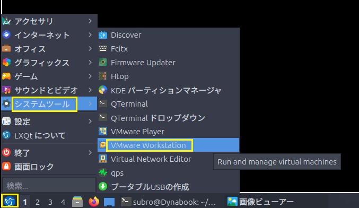Open the LXQt main menu button in panel
359x208 pixels.
pos(10,201)
